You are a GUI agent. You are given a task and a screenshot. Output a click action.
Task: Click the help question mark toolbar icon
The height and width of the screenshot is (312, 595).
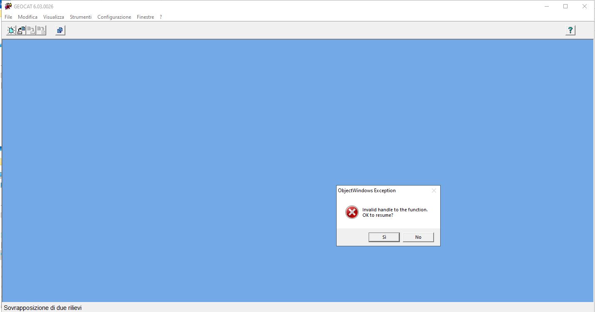[x=570, y=30]
